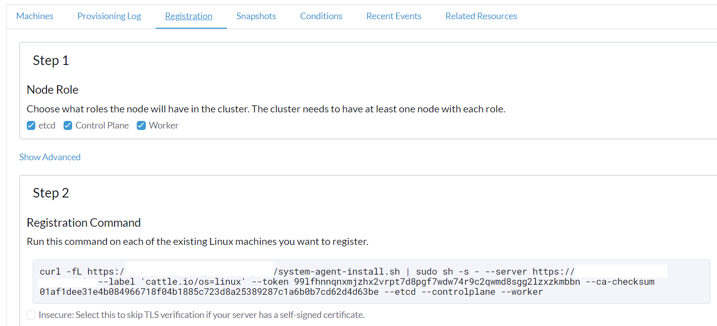Open the Related Resources tab
Viewport: 717px width, 326px height.
pos(481,16)
